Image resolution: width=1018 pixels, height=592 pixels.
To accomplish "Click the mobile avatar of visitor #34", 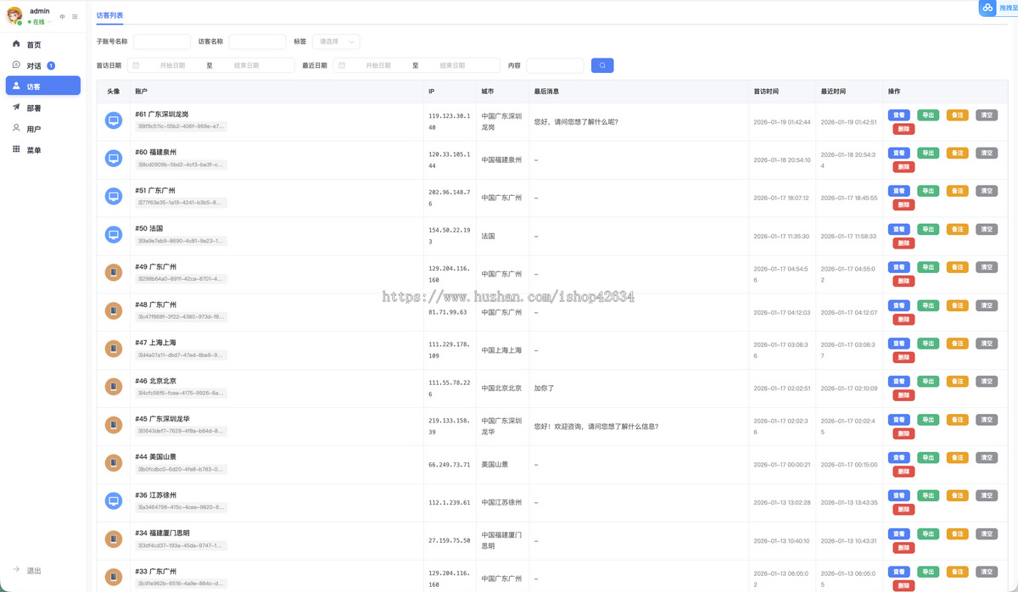I will 113,539.
